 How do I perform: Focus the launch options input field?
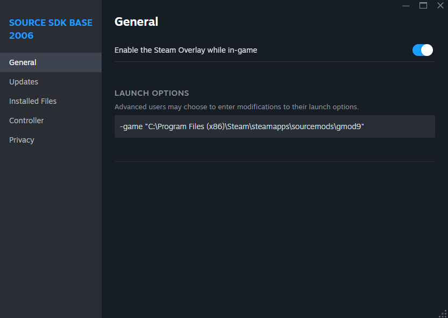[x=274, y=126]
